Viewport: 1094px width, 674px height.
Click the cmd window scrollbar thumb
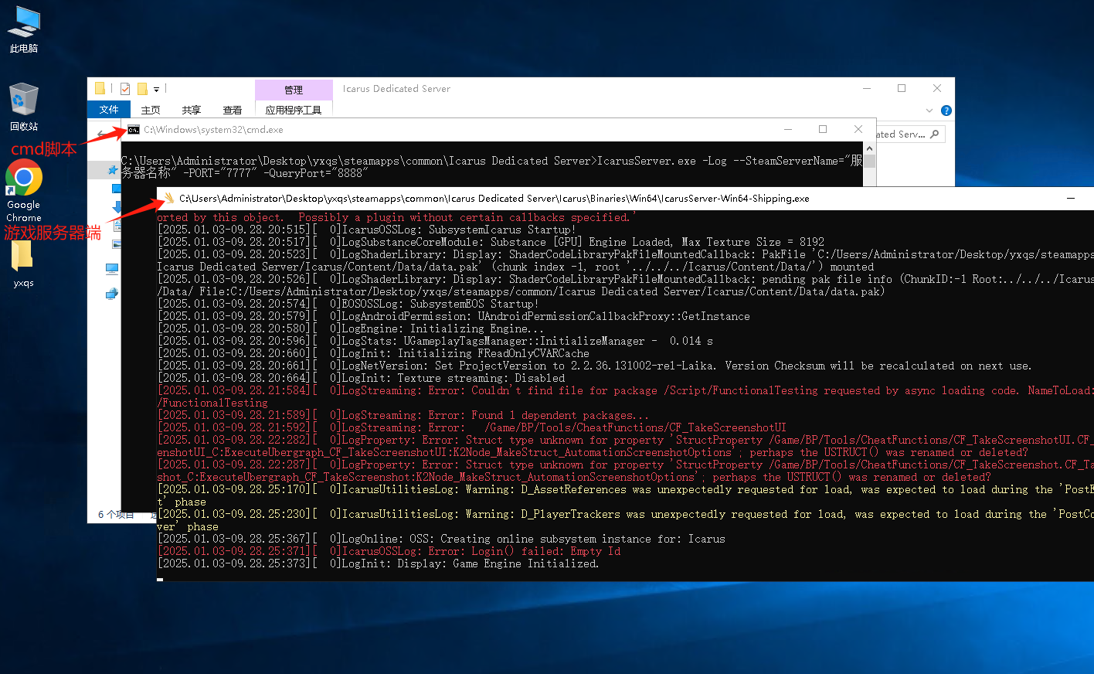870,161
